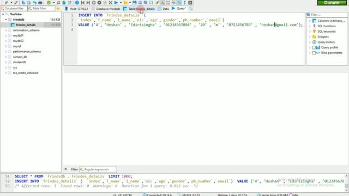Click the log panel vertical scrollbar

[x=346, y=183]
